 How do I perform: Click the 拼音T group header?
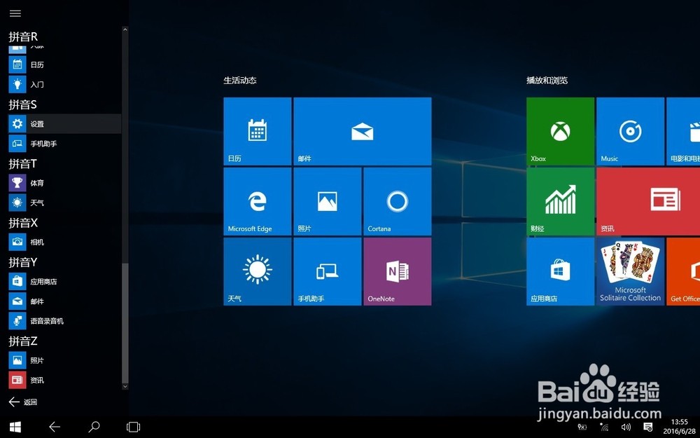pyautogui.click(x=23, y=163)
